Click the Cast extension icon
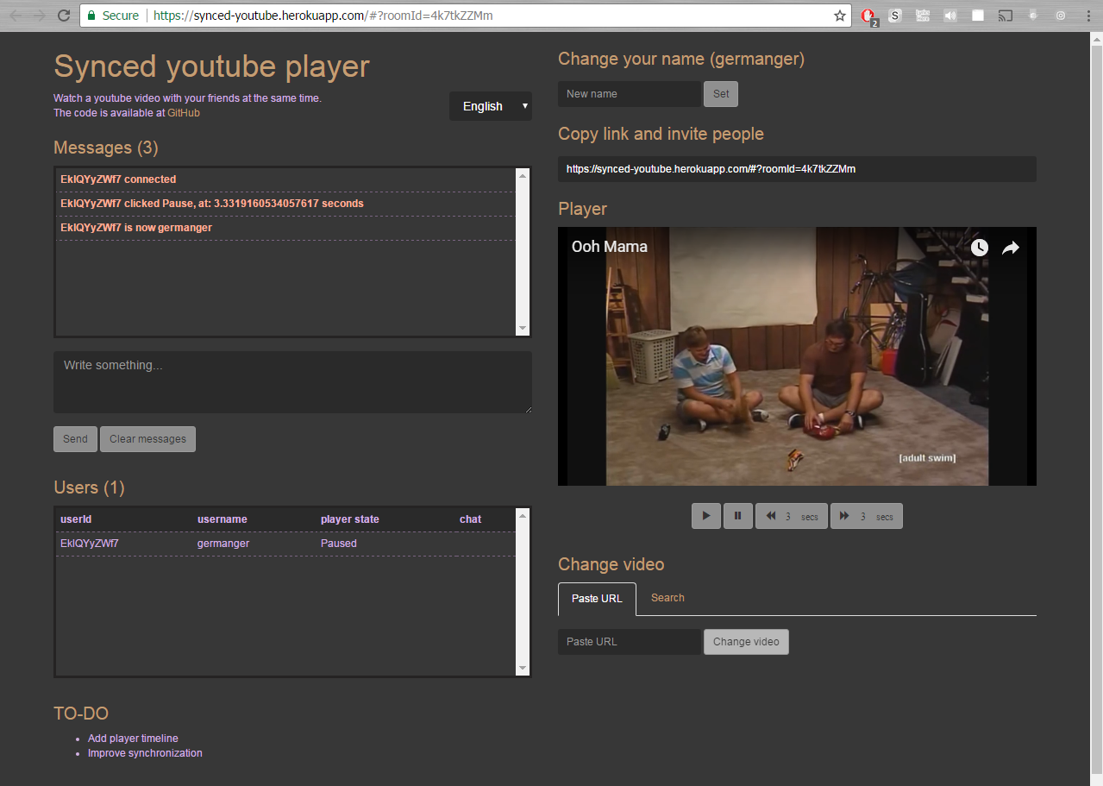The image size is (1103, 786). 1006,16
